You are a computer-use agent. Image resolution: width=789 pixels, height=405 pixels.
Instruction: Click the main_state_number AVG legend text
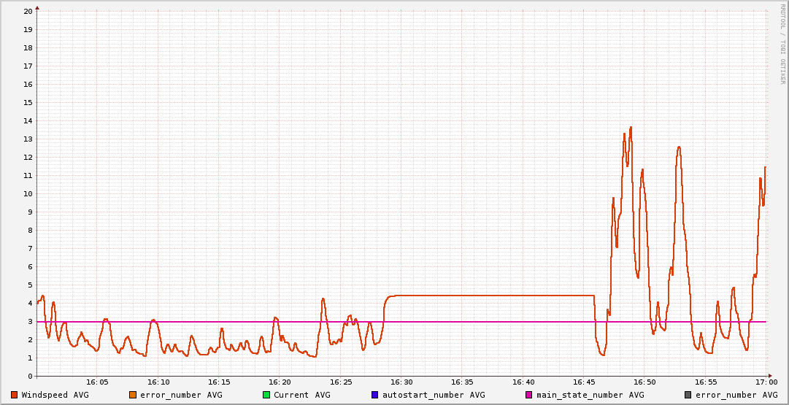click(590, 395)
